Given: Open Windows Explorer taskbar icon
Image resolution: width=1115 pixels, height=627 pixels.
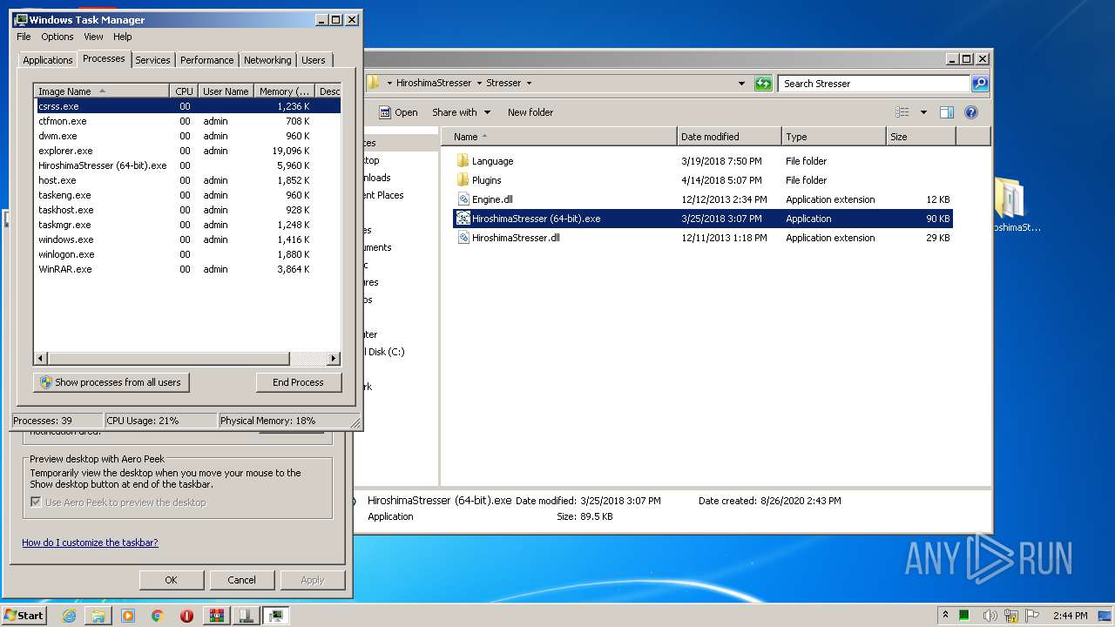Looking at the screenshot, I should [98, 616].
